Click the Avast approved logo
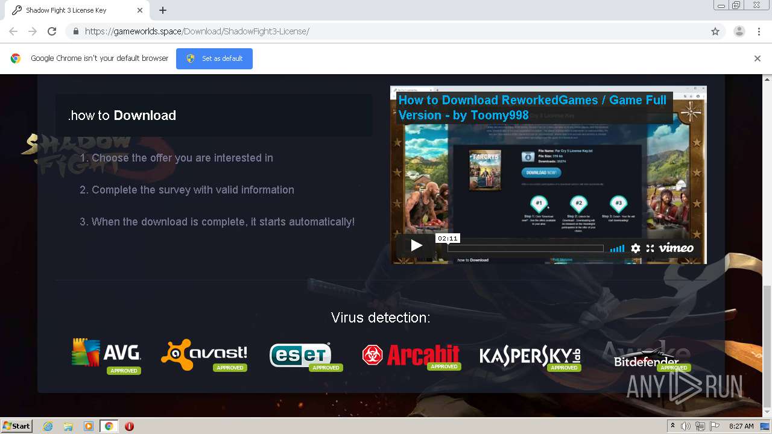Screen dimensions: 772x434 point(204,354)
